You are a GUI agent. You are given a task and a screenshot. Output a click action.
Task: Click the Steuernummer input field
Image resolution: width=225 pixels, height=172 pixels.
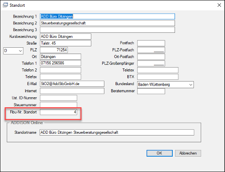click(58, 104)
